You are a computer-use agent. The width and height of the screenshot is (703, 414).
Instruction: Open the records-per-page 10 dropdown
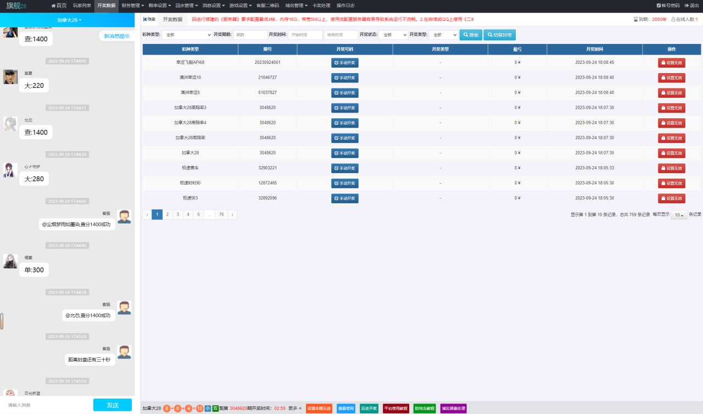[x=679, y=215]
